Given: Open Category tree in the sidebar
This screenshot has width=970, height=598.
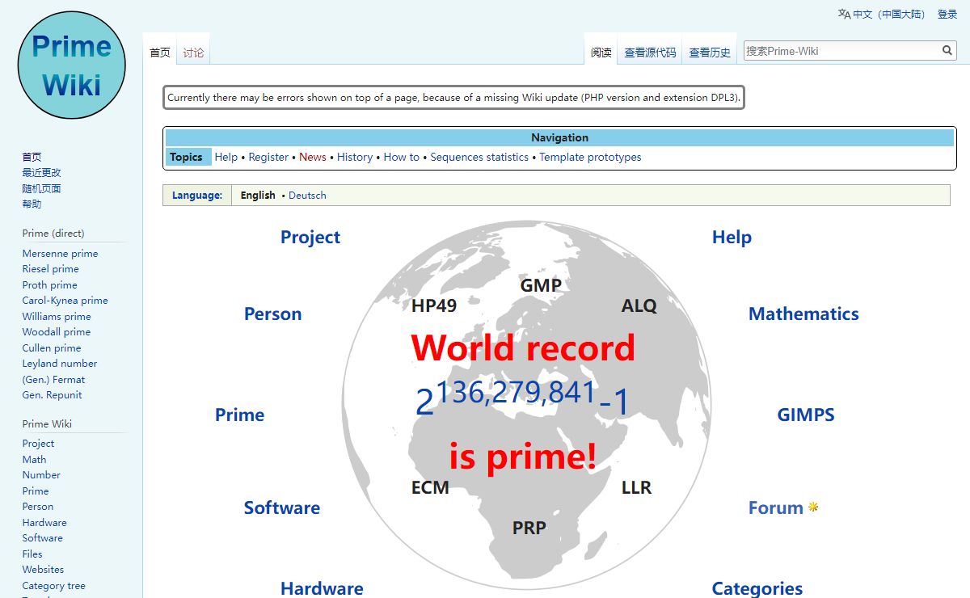Looking at the screenshot, I should coord(53,586).
